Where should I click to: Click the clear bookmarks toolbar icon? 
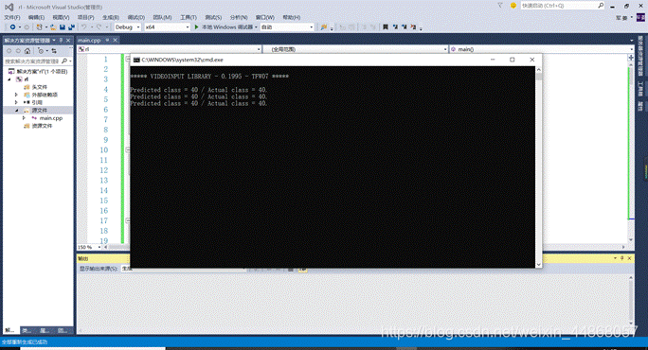coord(413,26)
